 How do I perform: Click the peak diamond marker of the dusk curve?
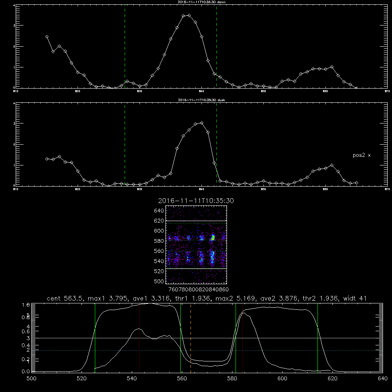[202, 123]
